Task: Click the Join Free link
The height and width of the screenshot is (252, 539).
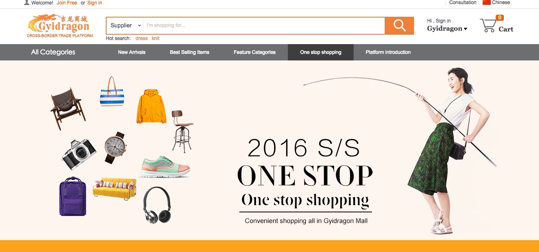Action: (67, 3)
